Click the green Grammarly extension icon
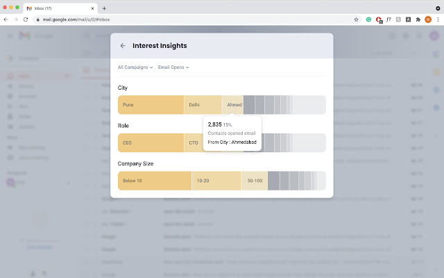Image resolution: width=444 pixels, height=278 pixels. [368, 19]
